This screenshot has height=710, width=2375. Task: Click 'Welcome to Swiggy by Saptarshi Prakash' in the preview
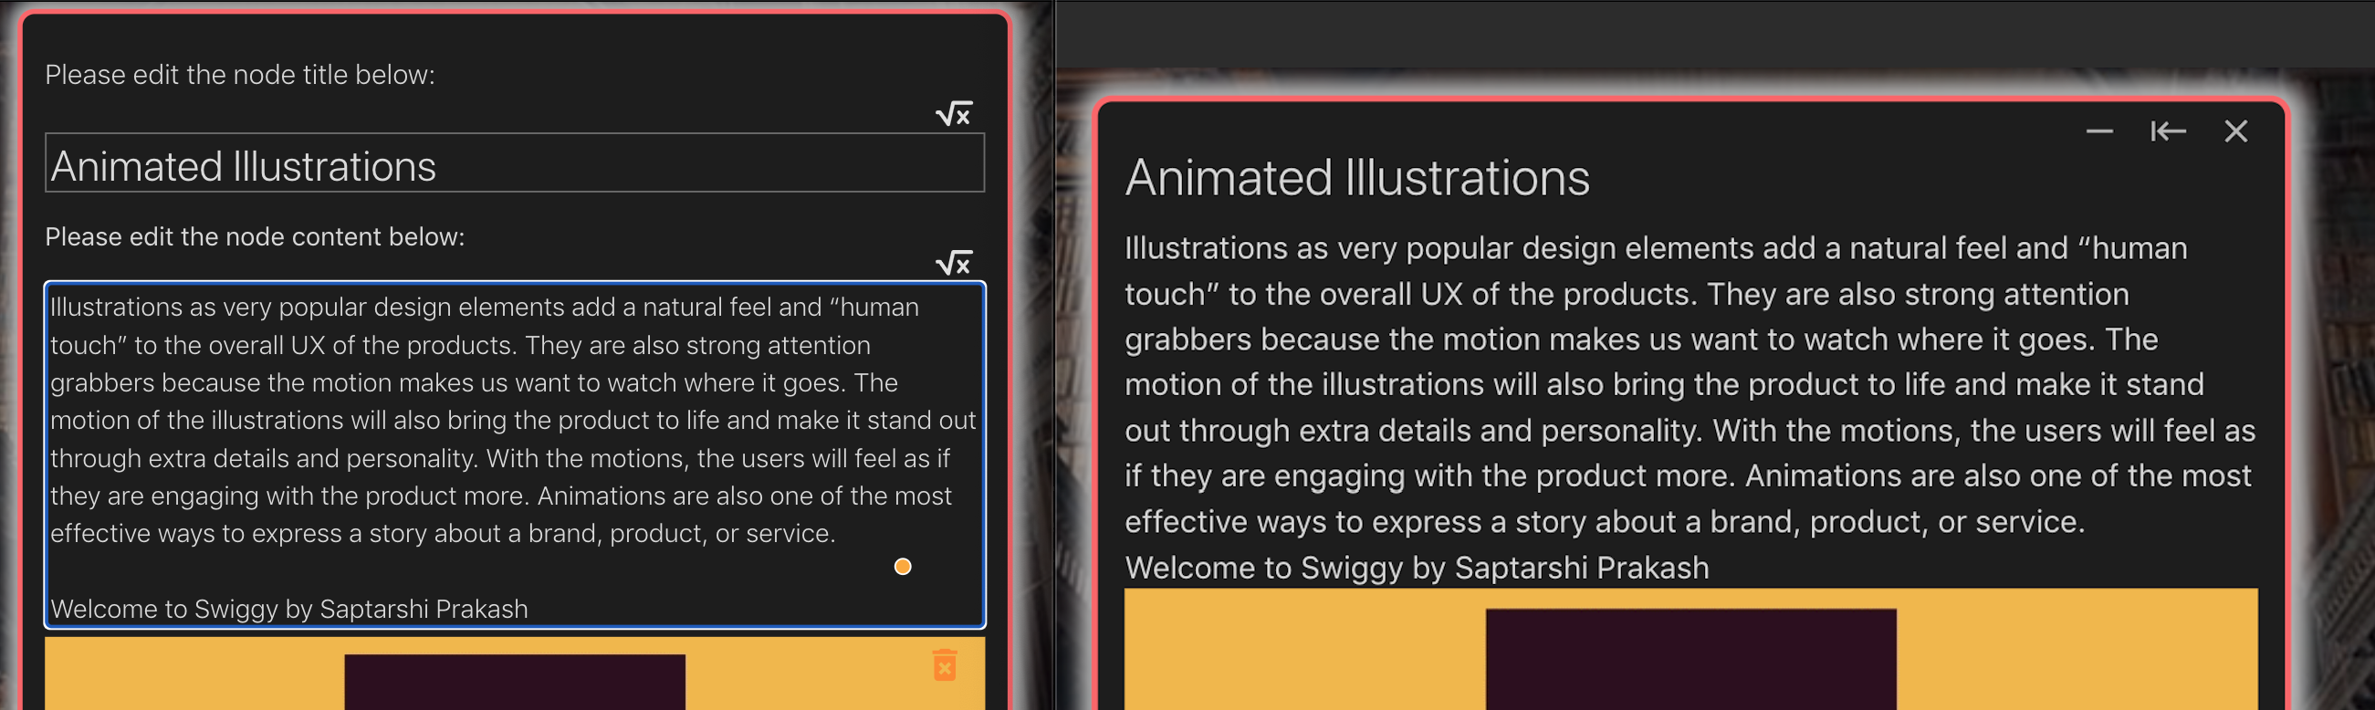[1417, 567]
